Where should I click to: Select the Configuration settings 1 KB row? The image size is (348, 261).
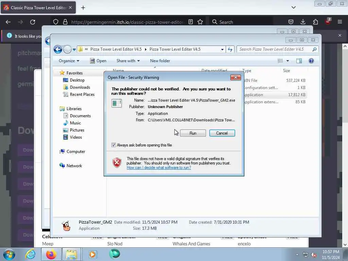275,88
